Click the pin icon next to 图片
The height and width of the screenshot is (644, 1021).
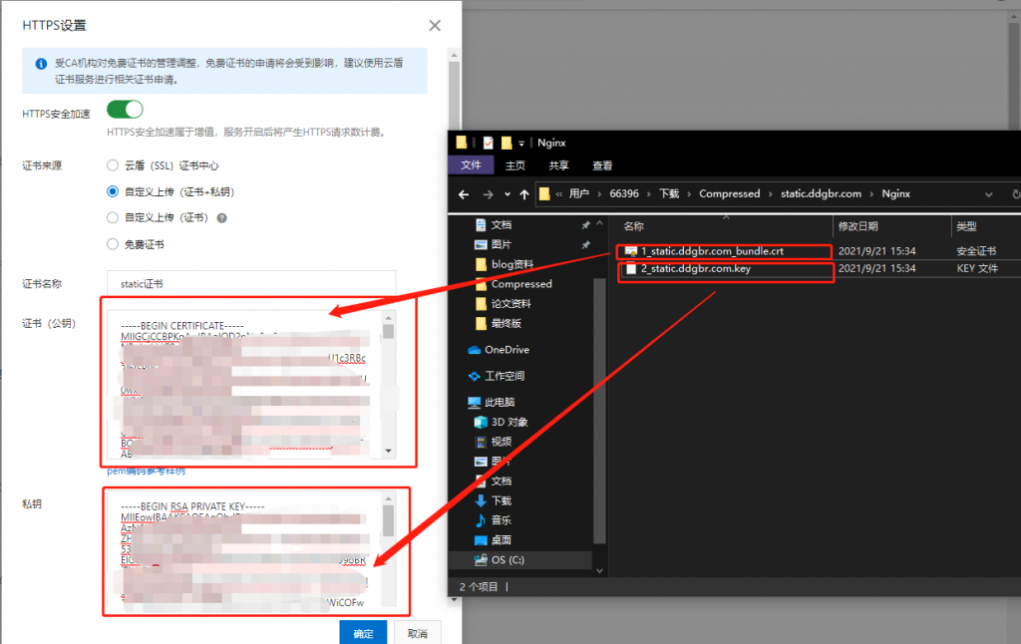coord(585,245)
